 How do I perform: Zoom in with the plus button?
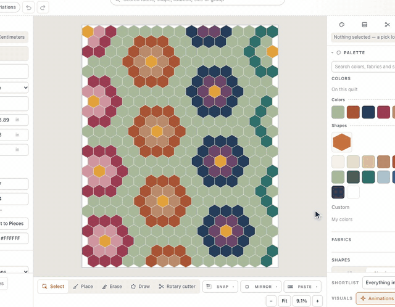317,301
